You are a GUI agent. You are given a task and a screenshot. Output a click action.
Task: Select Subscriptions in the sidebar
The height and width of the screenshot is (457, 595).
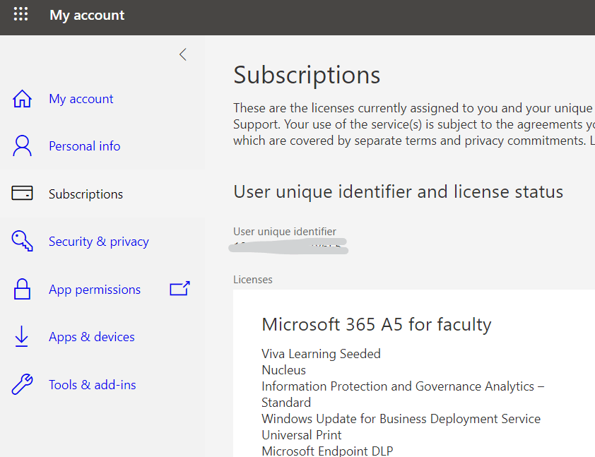pyautogui.click(x=86, y=194)
